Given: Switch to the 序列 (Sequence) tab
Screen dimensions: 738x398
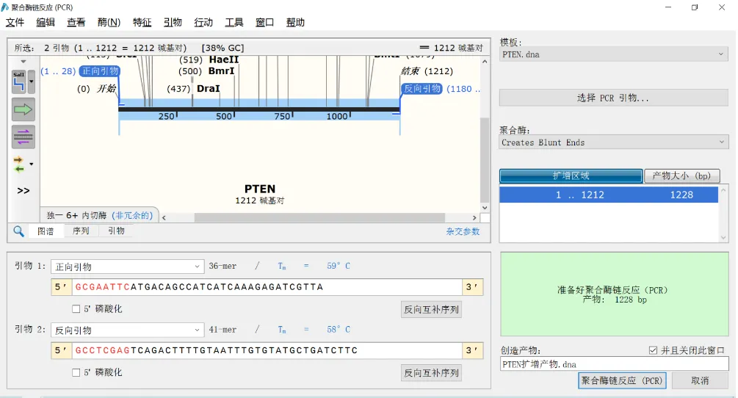Looking at the screenshot, I should (81, 231).
